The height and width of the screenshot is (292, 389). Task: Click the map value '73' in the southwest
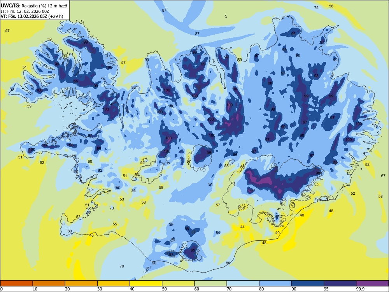[x=112, y=208]
